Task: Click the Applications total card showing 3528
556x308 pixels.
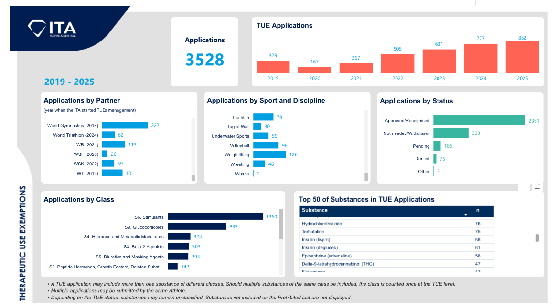Action: pos(204,52)
